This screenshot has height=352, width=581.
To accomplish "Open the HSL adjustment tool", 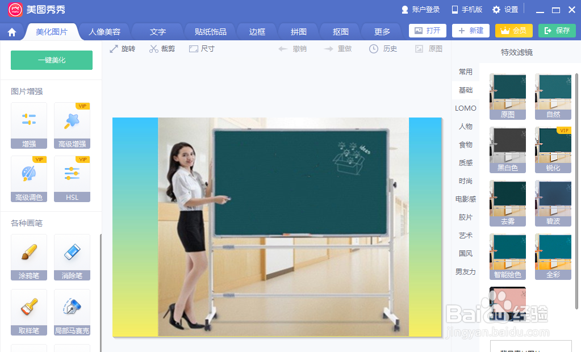I will (72, 179).
